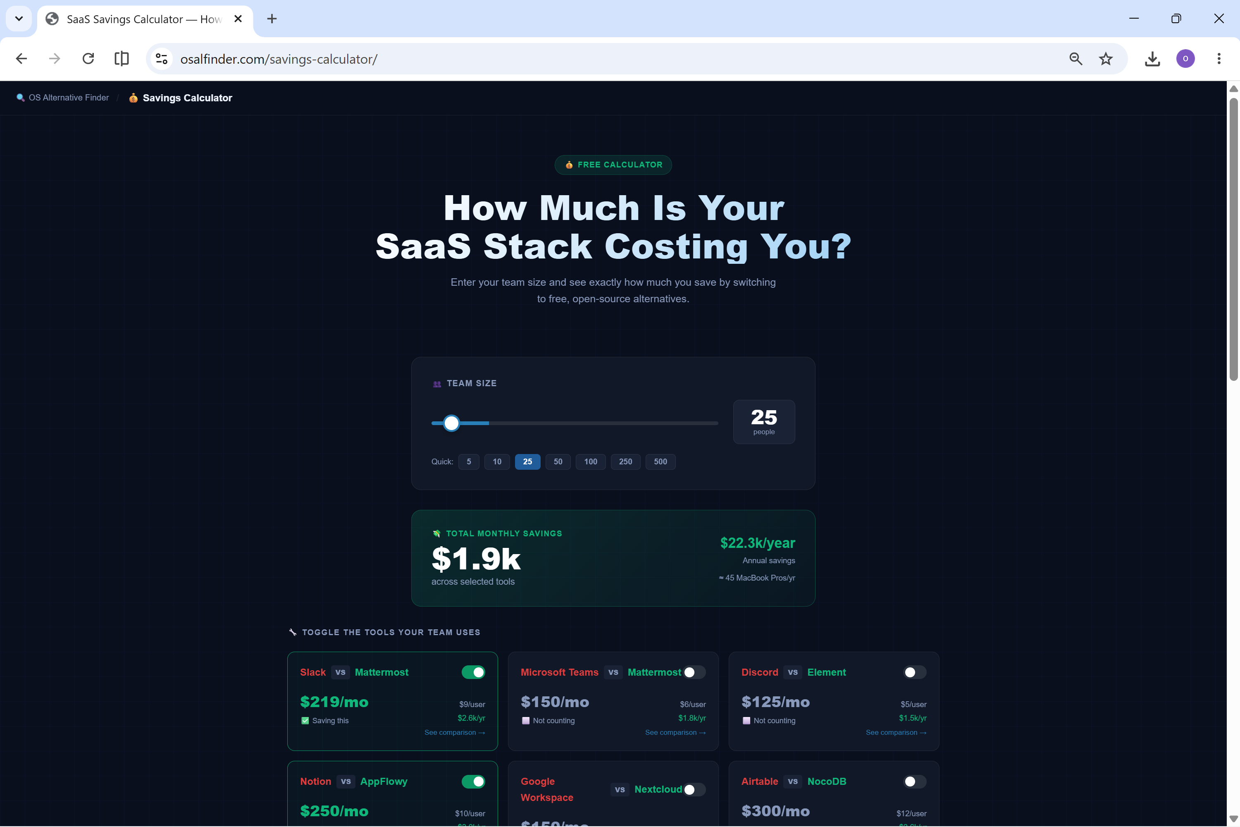Enable the Discord vs Element toggle
The image size is (1240, 827).
click(915, 672)
